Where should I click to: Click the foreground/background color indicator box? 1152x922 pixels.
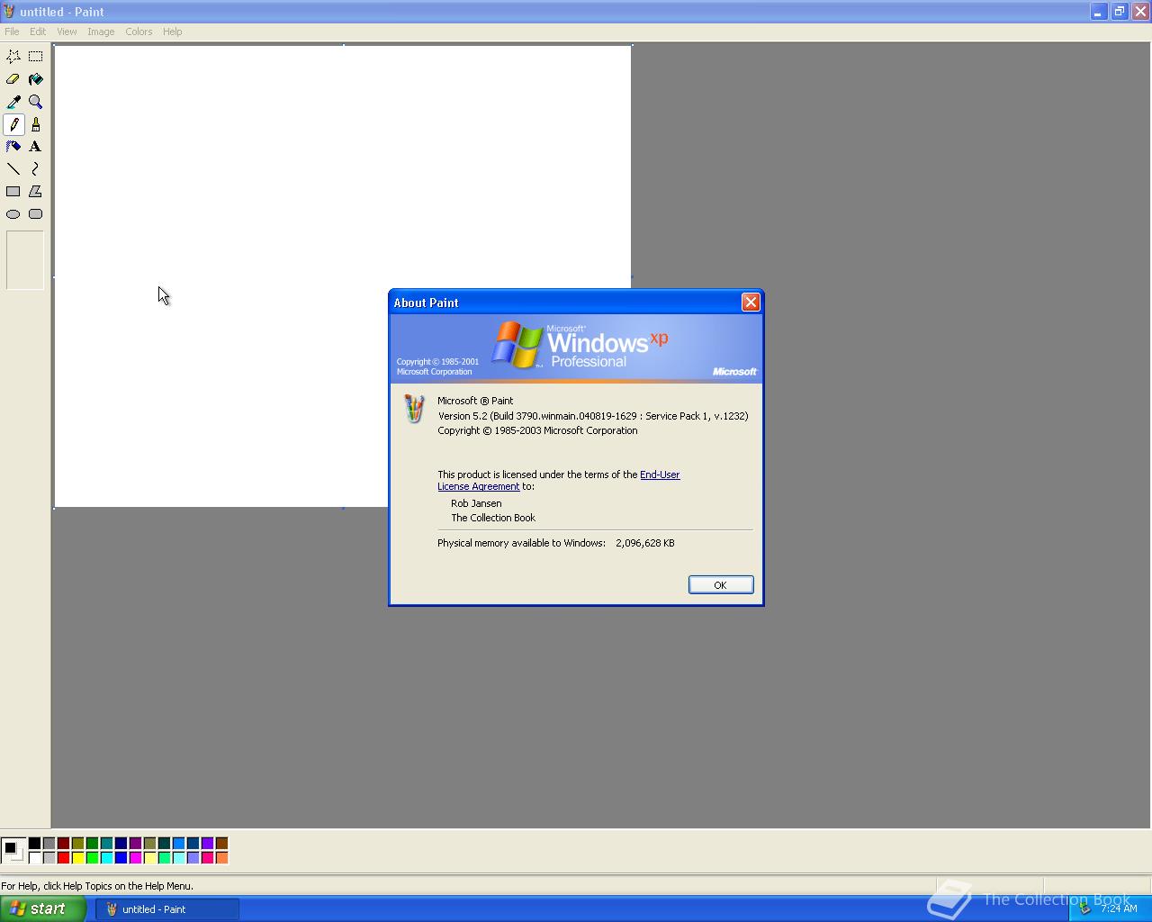tap(13, 850)
